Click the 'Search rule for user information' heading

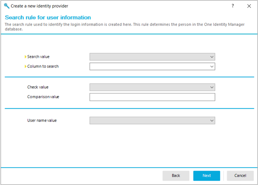[x=48, y=18]
